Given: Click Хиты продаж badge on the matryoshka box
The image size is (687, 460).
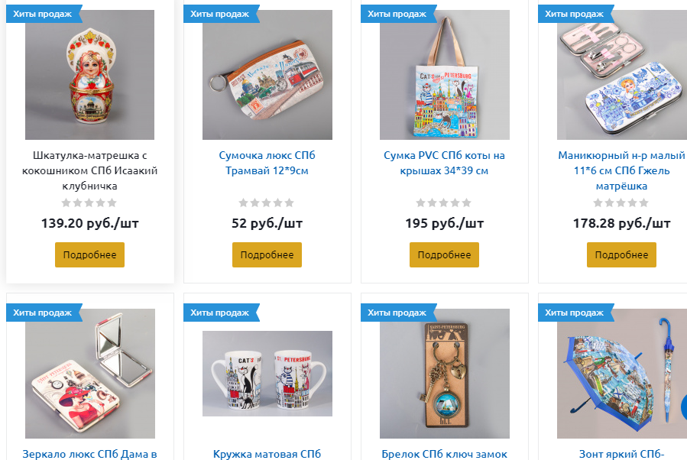Looking at the screenshot, I should click(43, 14).
